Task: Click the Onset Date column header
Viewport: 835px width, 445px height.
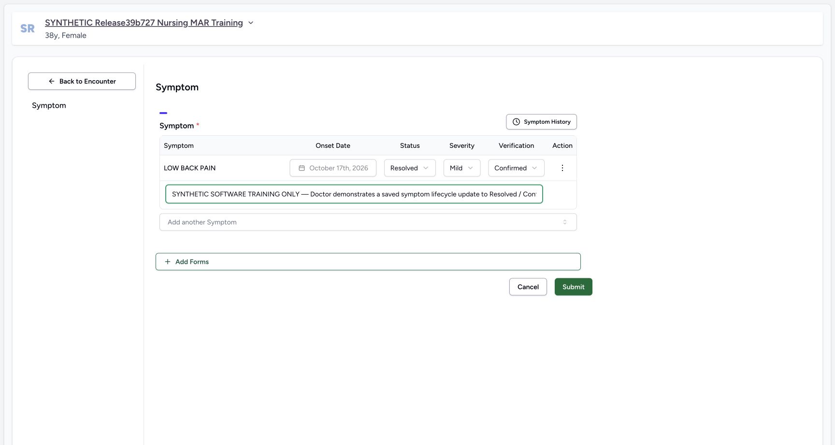Action: [333, 145]
